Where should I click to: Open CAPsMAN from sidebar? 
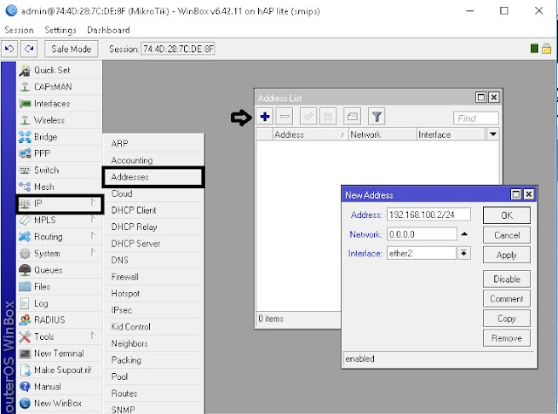(x=59, y=87)
